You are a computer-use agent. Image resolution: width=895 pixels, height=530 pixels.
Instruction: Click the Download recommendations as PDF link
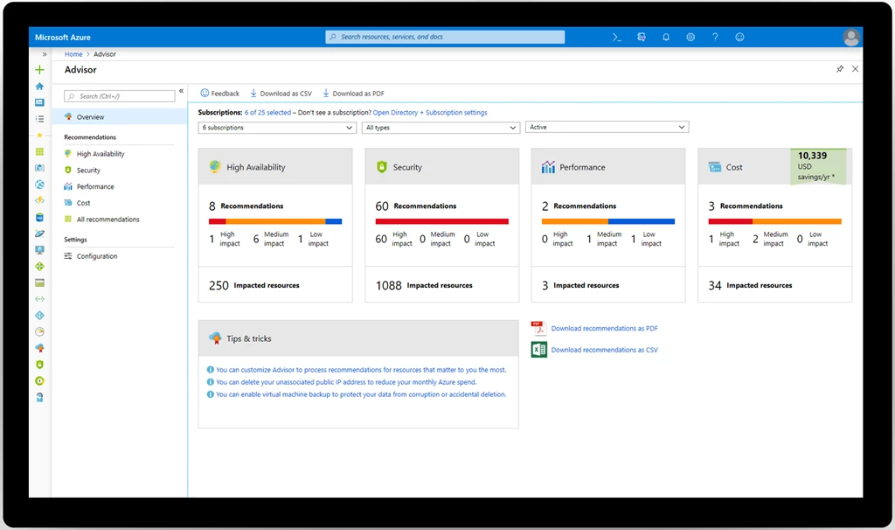[604, 329]
